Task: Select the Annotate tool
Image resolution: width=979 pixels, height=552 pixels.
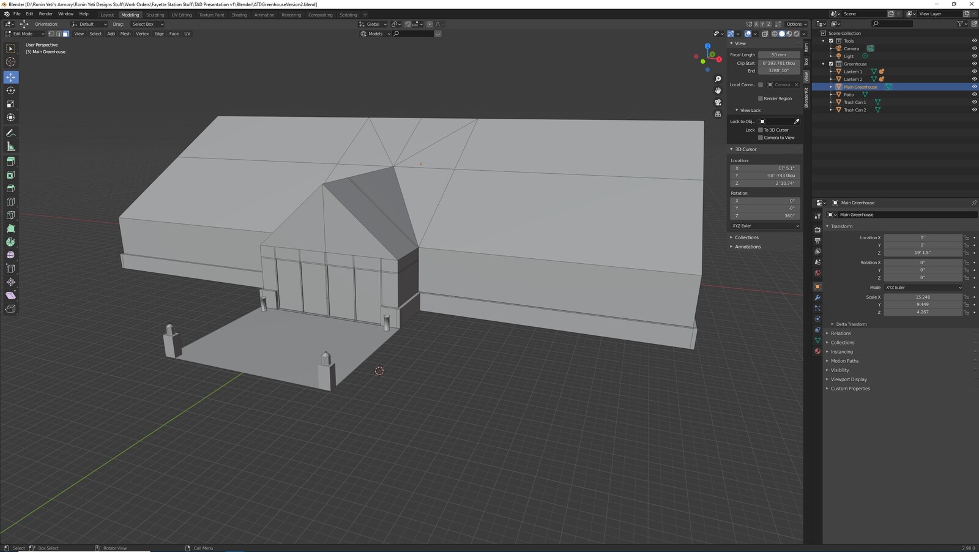Action: point(11,133)
